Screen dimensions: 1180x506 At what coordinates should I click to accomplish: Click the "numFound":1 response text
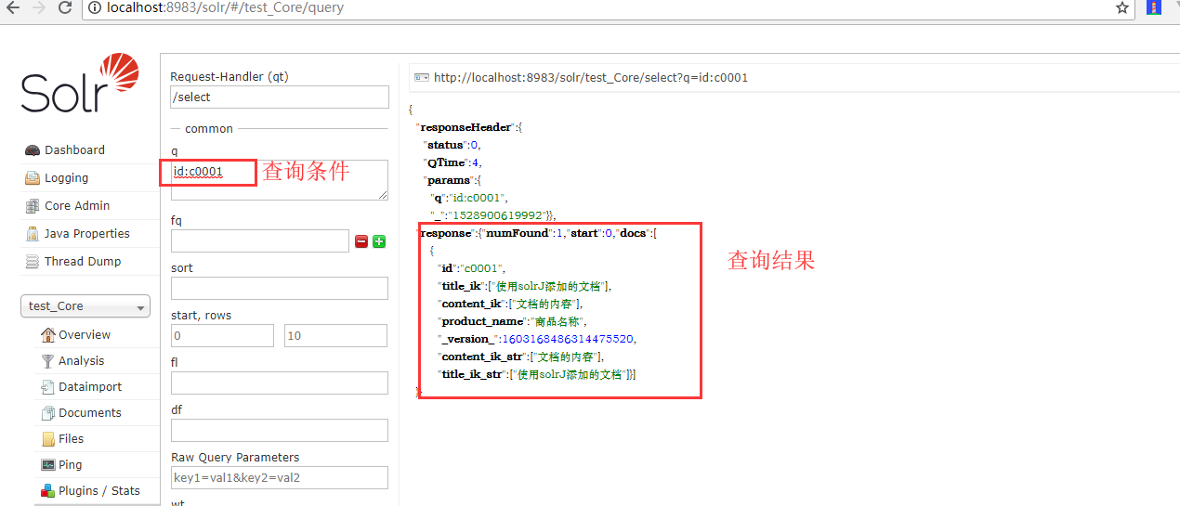click(519, 233)
